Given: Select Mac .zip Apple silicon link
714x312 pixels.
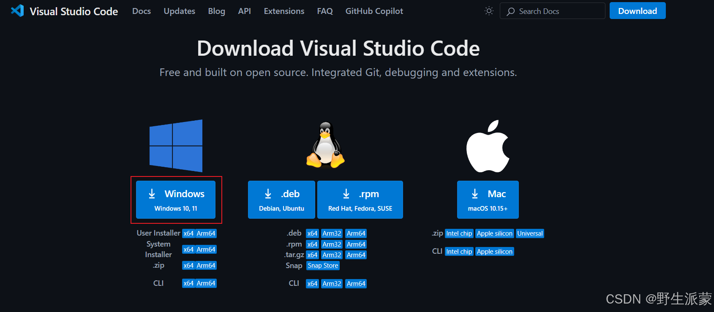Looking at the screenshot, I should point(495,233).
